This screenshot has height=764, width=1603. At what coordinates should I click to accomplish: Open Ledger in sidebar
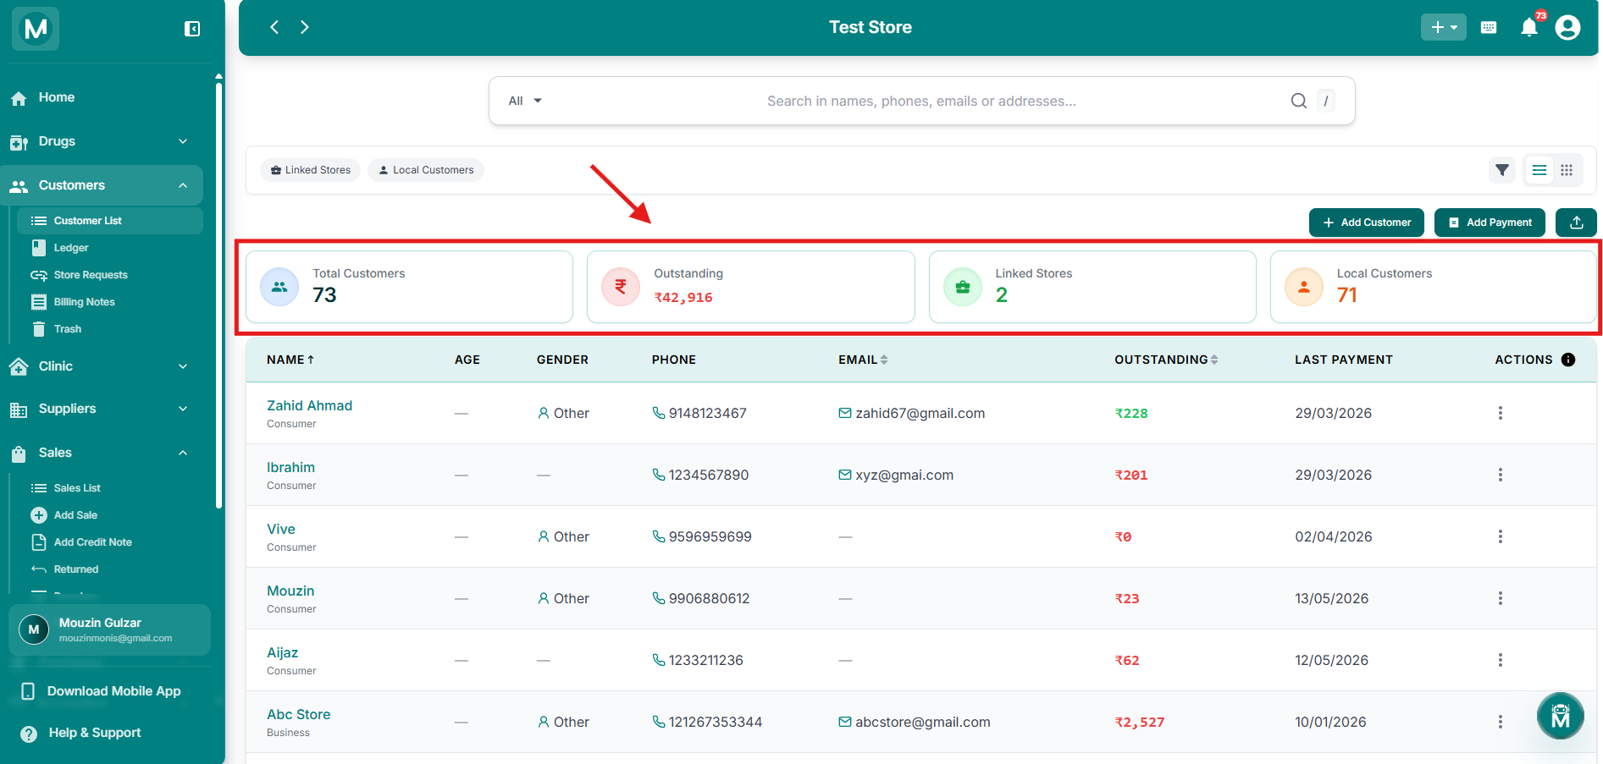tap(110, 248)
